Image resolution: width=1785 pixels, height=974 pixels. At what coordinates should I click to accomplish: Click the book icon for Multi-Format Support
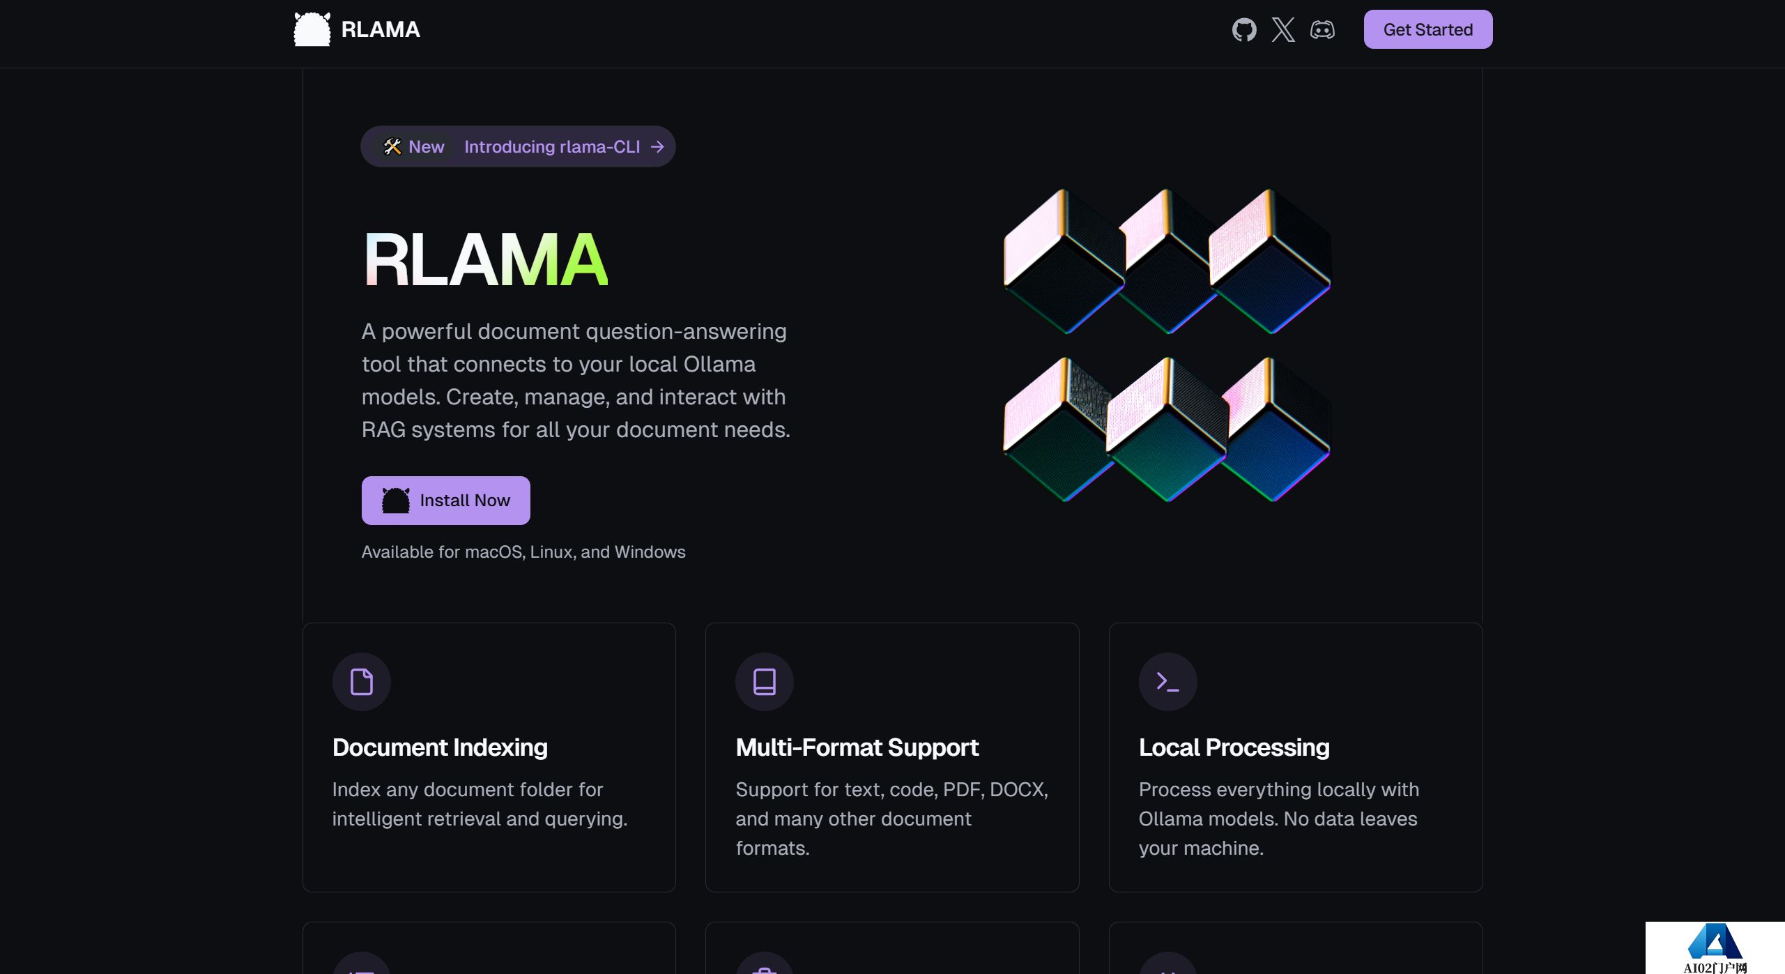(x=765, y=681)
